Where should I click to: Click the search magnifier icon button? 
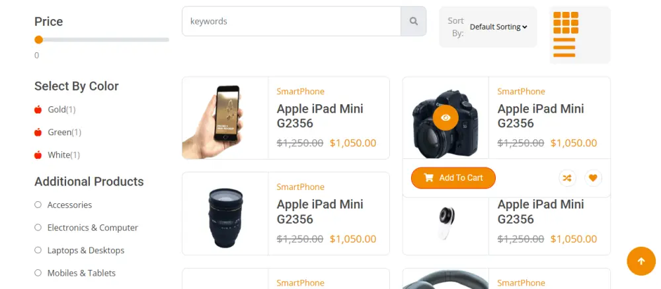click(x=414, y=21)
